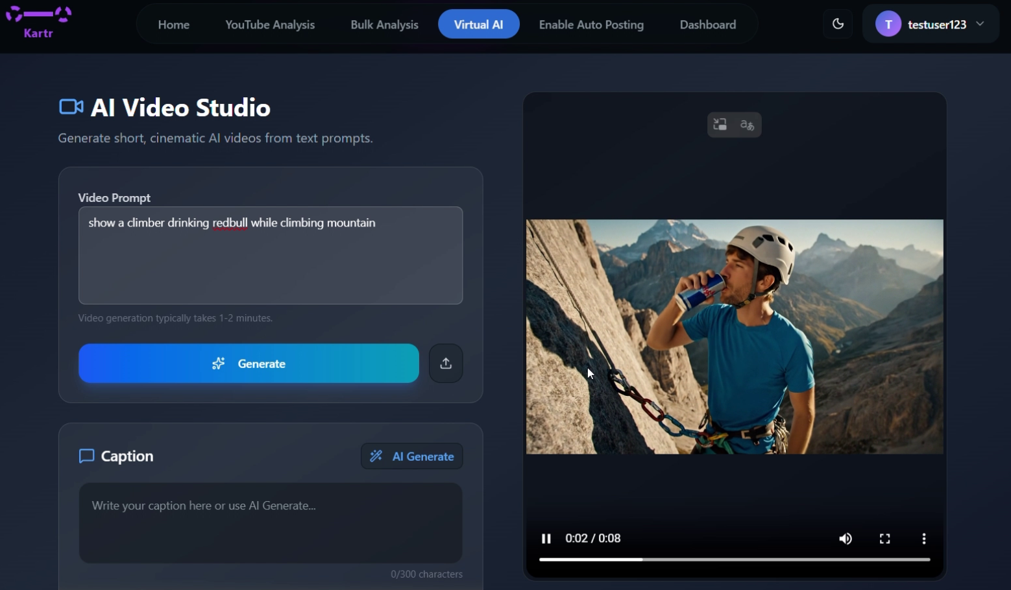Click the Video Prompt label
Screen dimensions: 1011x590
point(114,198)
